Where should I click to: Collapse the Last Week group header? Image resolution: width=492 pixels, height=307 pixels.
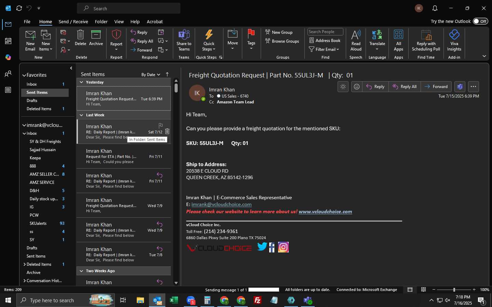[81, 115]
